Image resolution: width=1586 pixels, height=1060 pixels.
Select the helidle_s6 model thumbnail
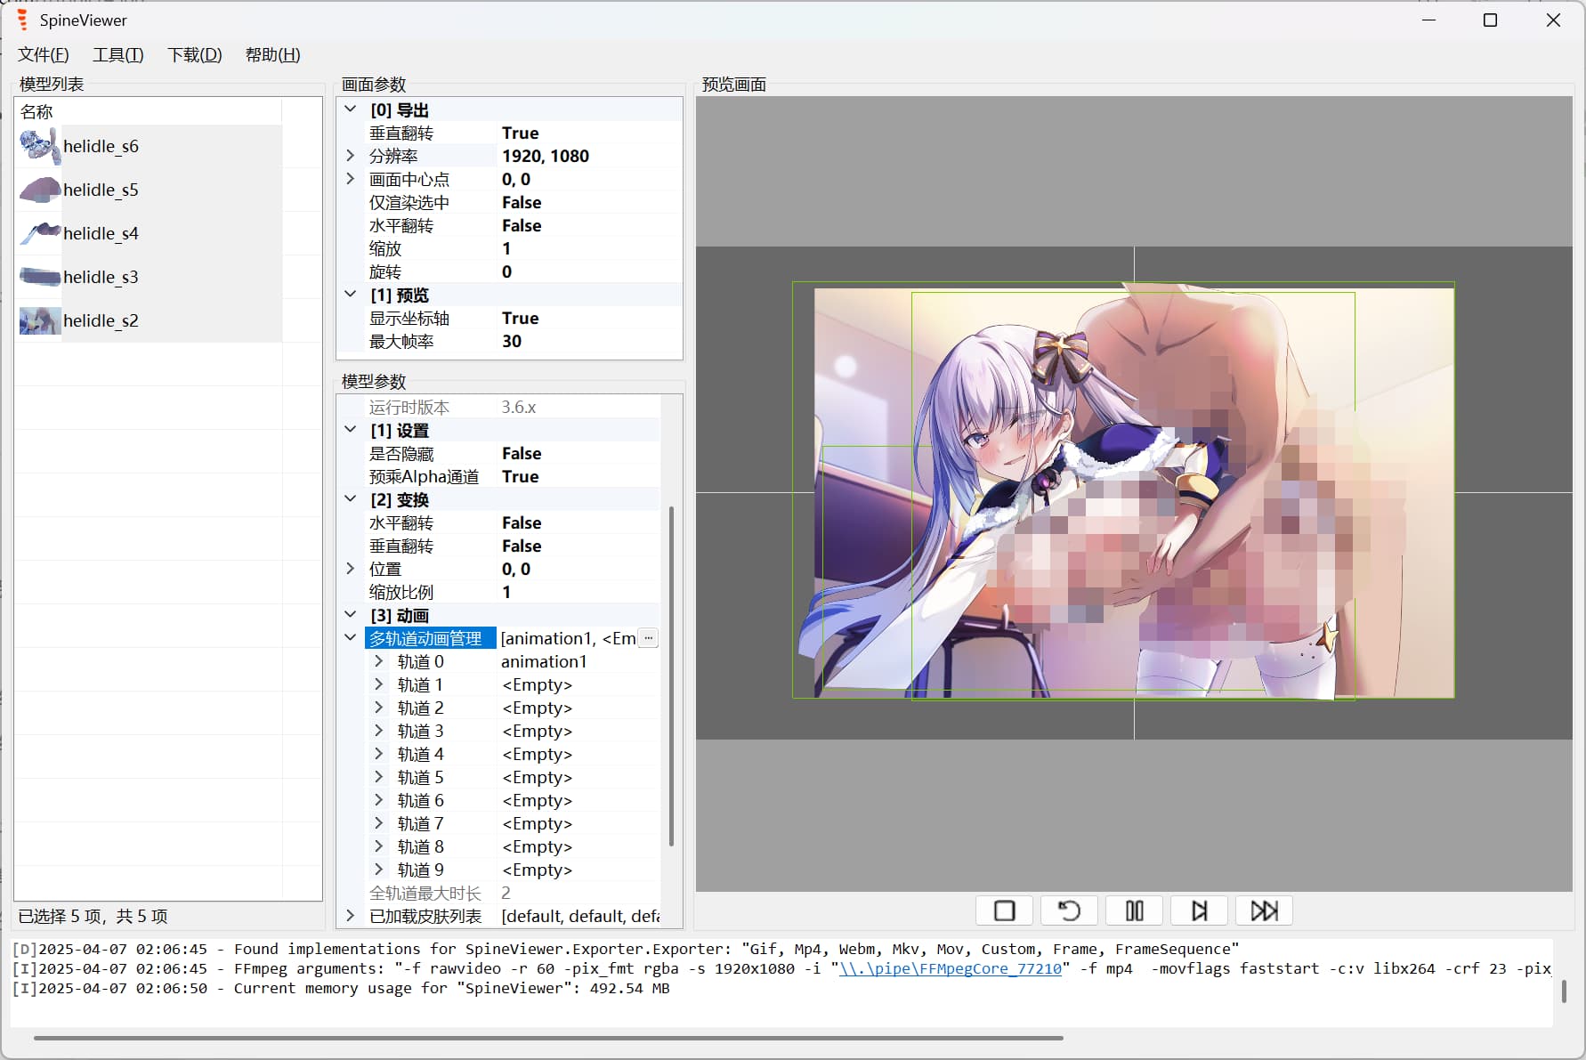40,146
